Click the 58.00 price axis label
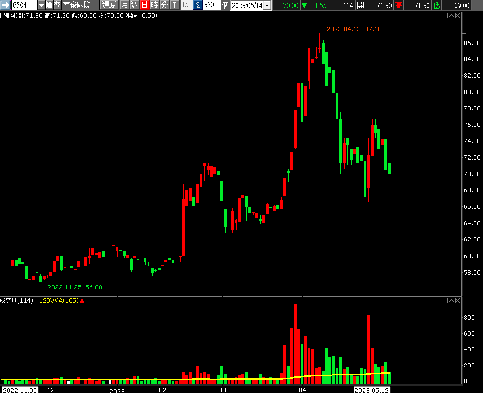Image resolution: width=483 pixels, height=393 pixels. tap(472, 273)
